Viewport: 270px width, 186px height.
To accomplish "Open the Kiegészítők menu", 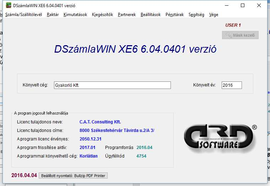I will coord(102,15).
